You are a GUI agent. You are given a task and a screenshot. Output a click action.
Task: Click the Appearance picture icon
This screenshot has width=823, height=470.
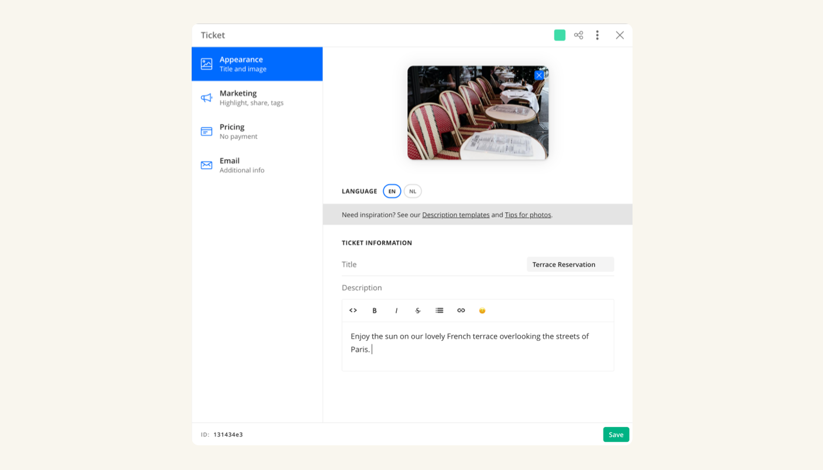pyautogui.click(x=206, y=64)
